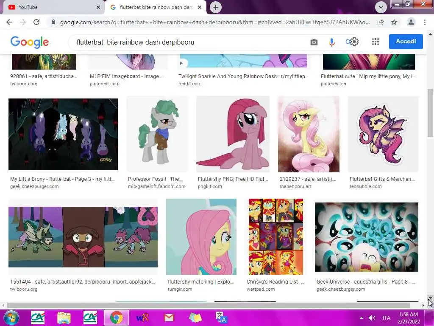Image resolution: width=434 pixels, height=326 pixels.
Task: Open 'MLP:FIM Imageboard - Image' link
Action: (127, 76)
